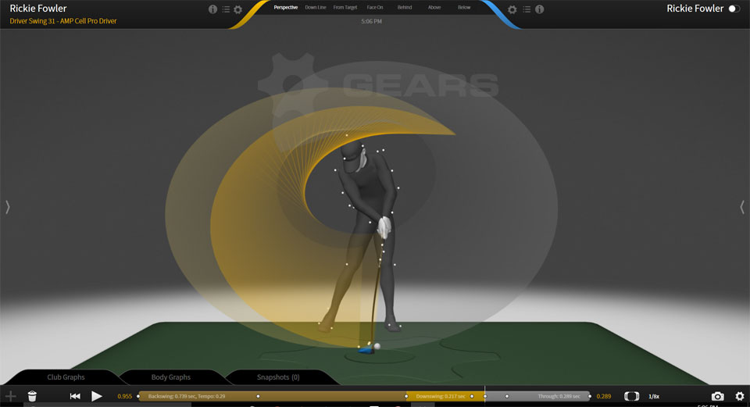This screenshot has width=750, height=407.
Task: Open the Snapshots (0) tab
Action: tap(278, 377)
